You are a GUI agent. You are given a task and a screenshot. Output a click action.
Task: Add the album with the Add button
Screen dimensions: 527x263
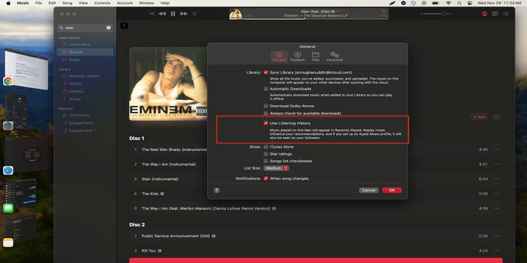479,117
